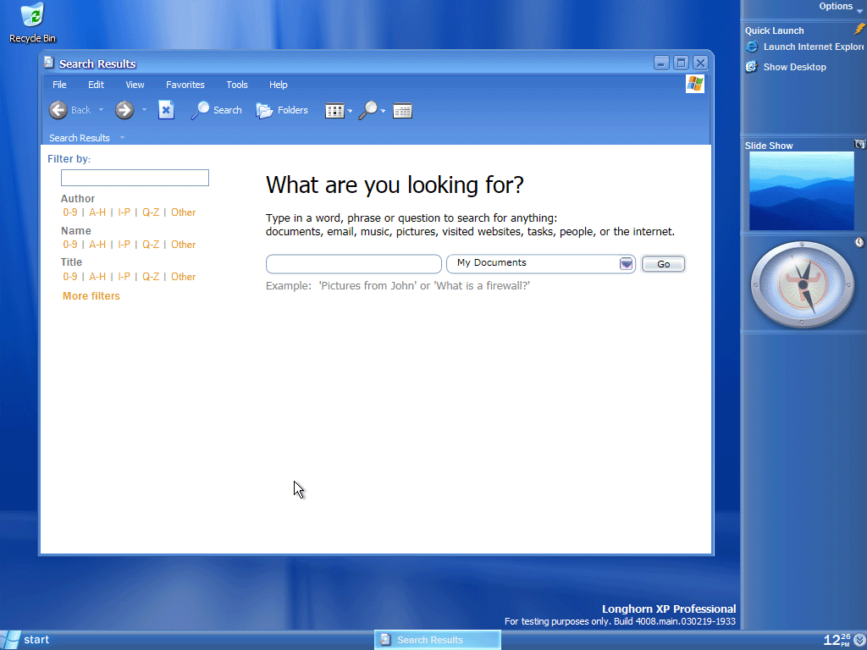This screenshot has height=650, width=867.
Task: Filter Author by Q-Z
Action: tap(151, 212)
